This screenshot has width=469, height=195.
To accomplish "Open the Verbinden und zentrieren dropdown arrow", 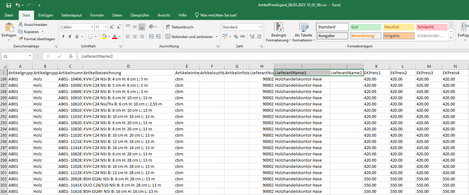I will (216, 37).
